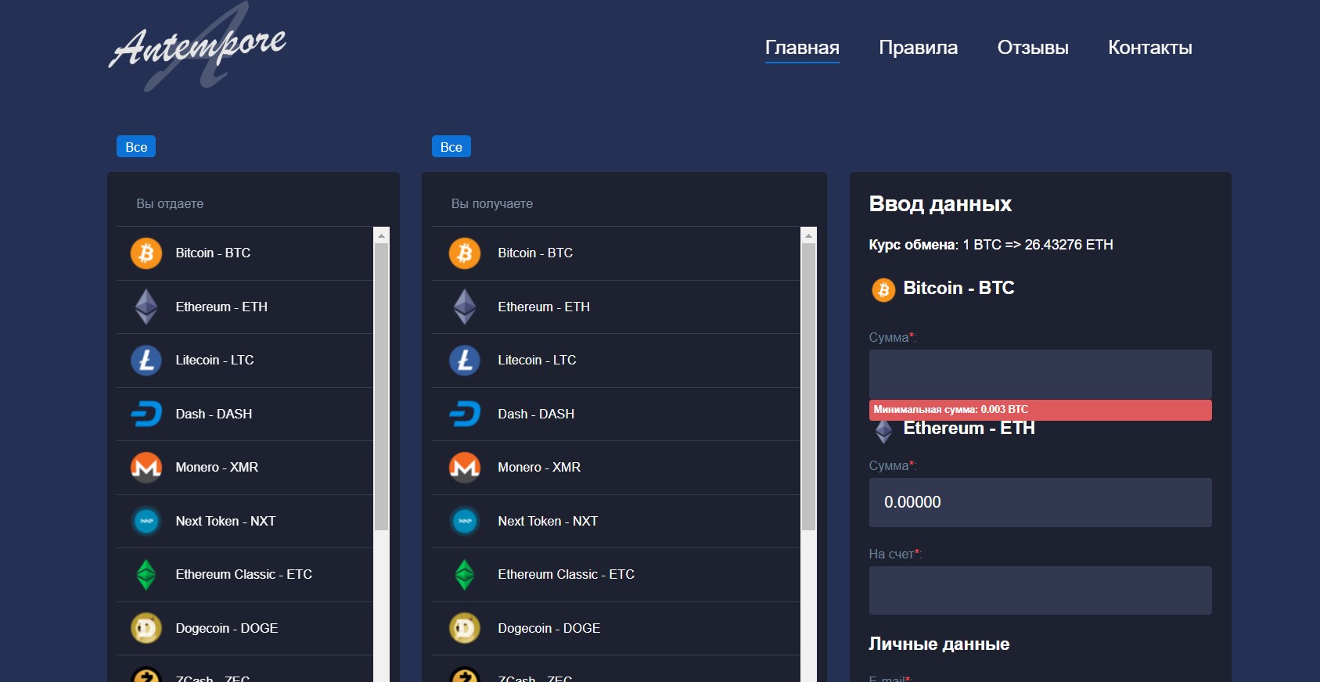
Task: Select 'Dash - DASH' text in receive list
Action: [536, 414]
